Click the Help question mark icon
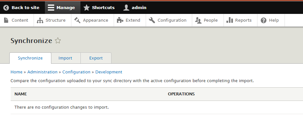Viewport: 303px width, 140px height. (264, 20)
